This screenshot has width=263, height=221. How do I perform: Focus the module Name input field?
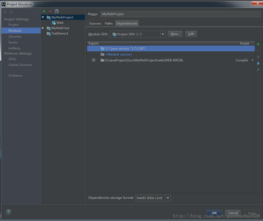[x=180, y=14]
